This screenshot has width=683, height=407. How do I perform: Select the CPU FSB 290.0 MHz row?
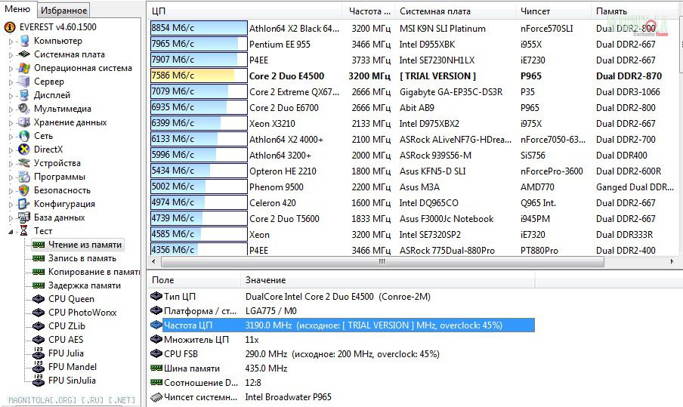coord(342,354)
